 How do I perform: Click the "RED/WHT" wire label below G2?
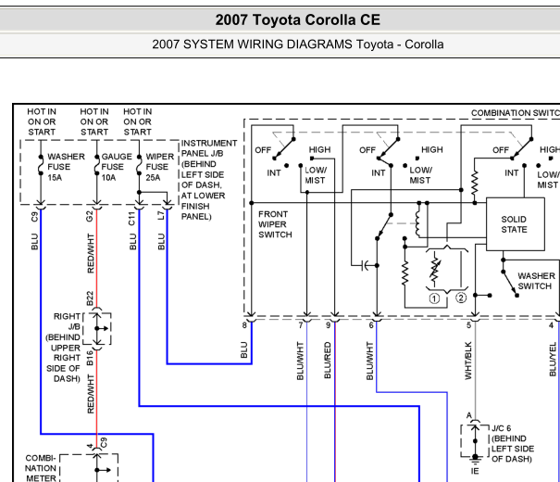91,254
